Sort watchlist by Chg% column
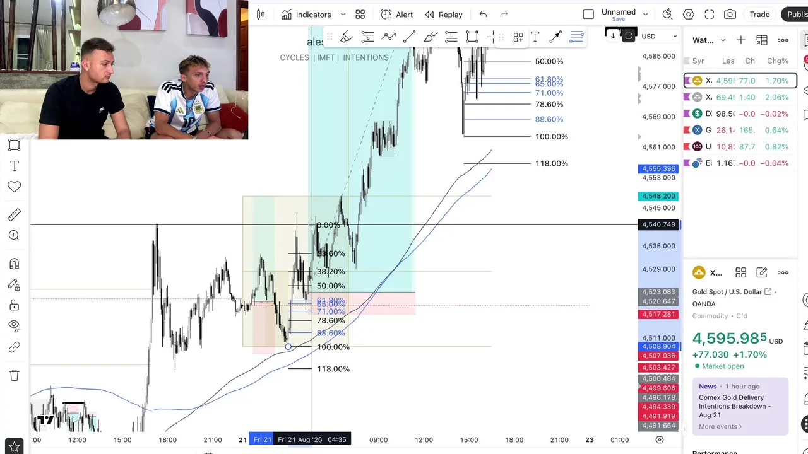 point(777,61)
